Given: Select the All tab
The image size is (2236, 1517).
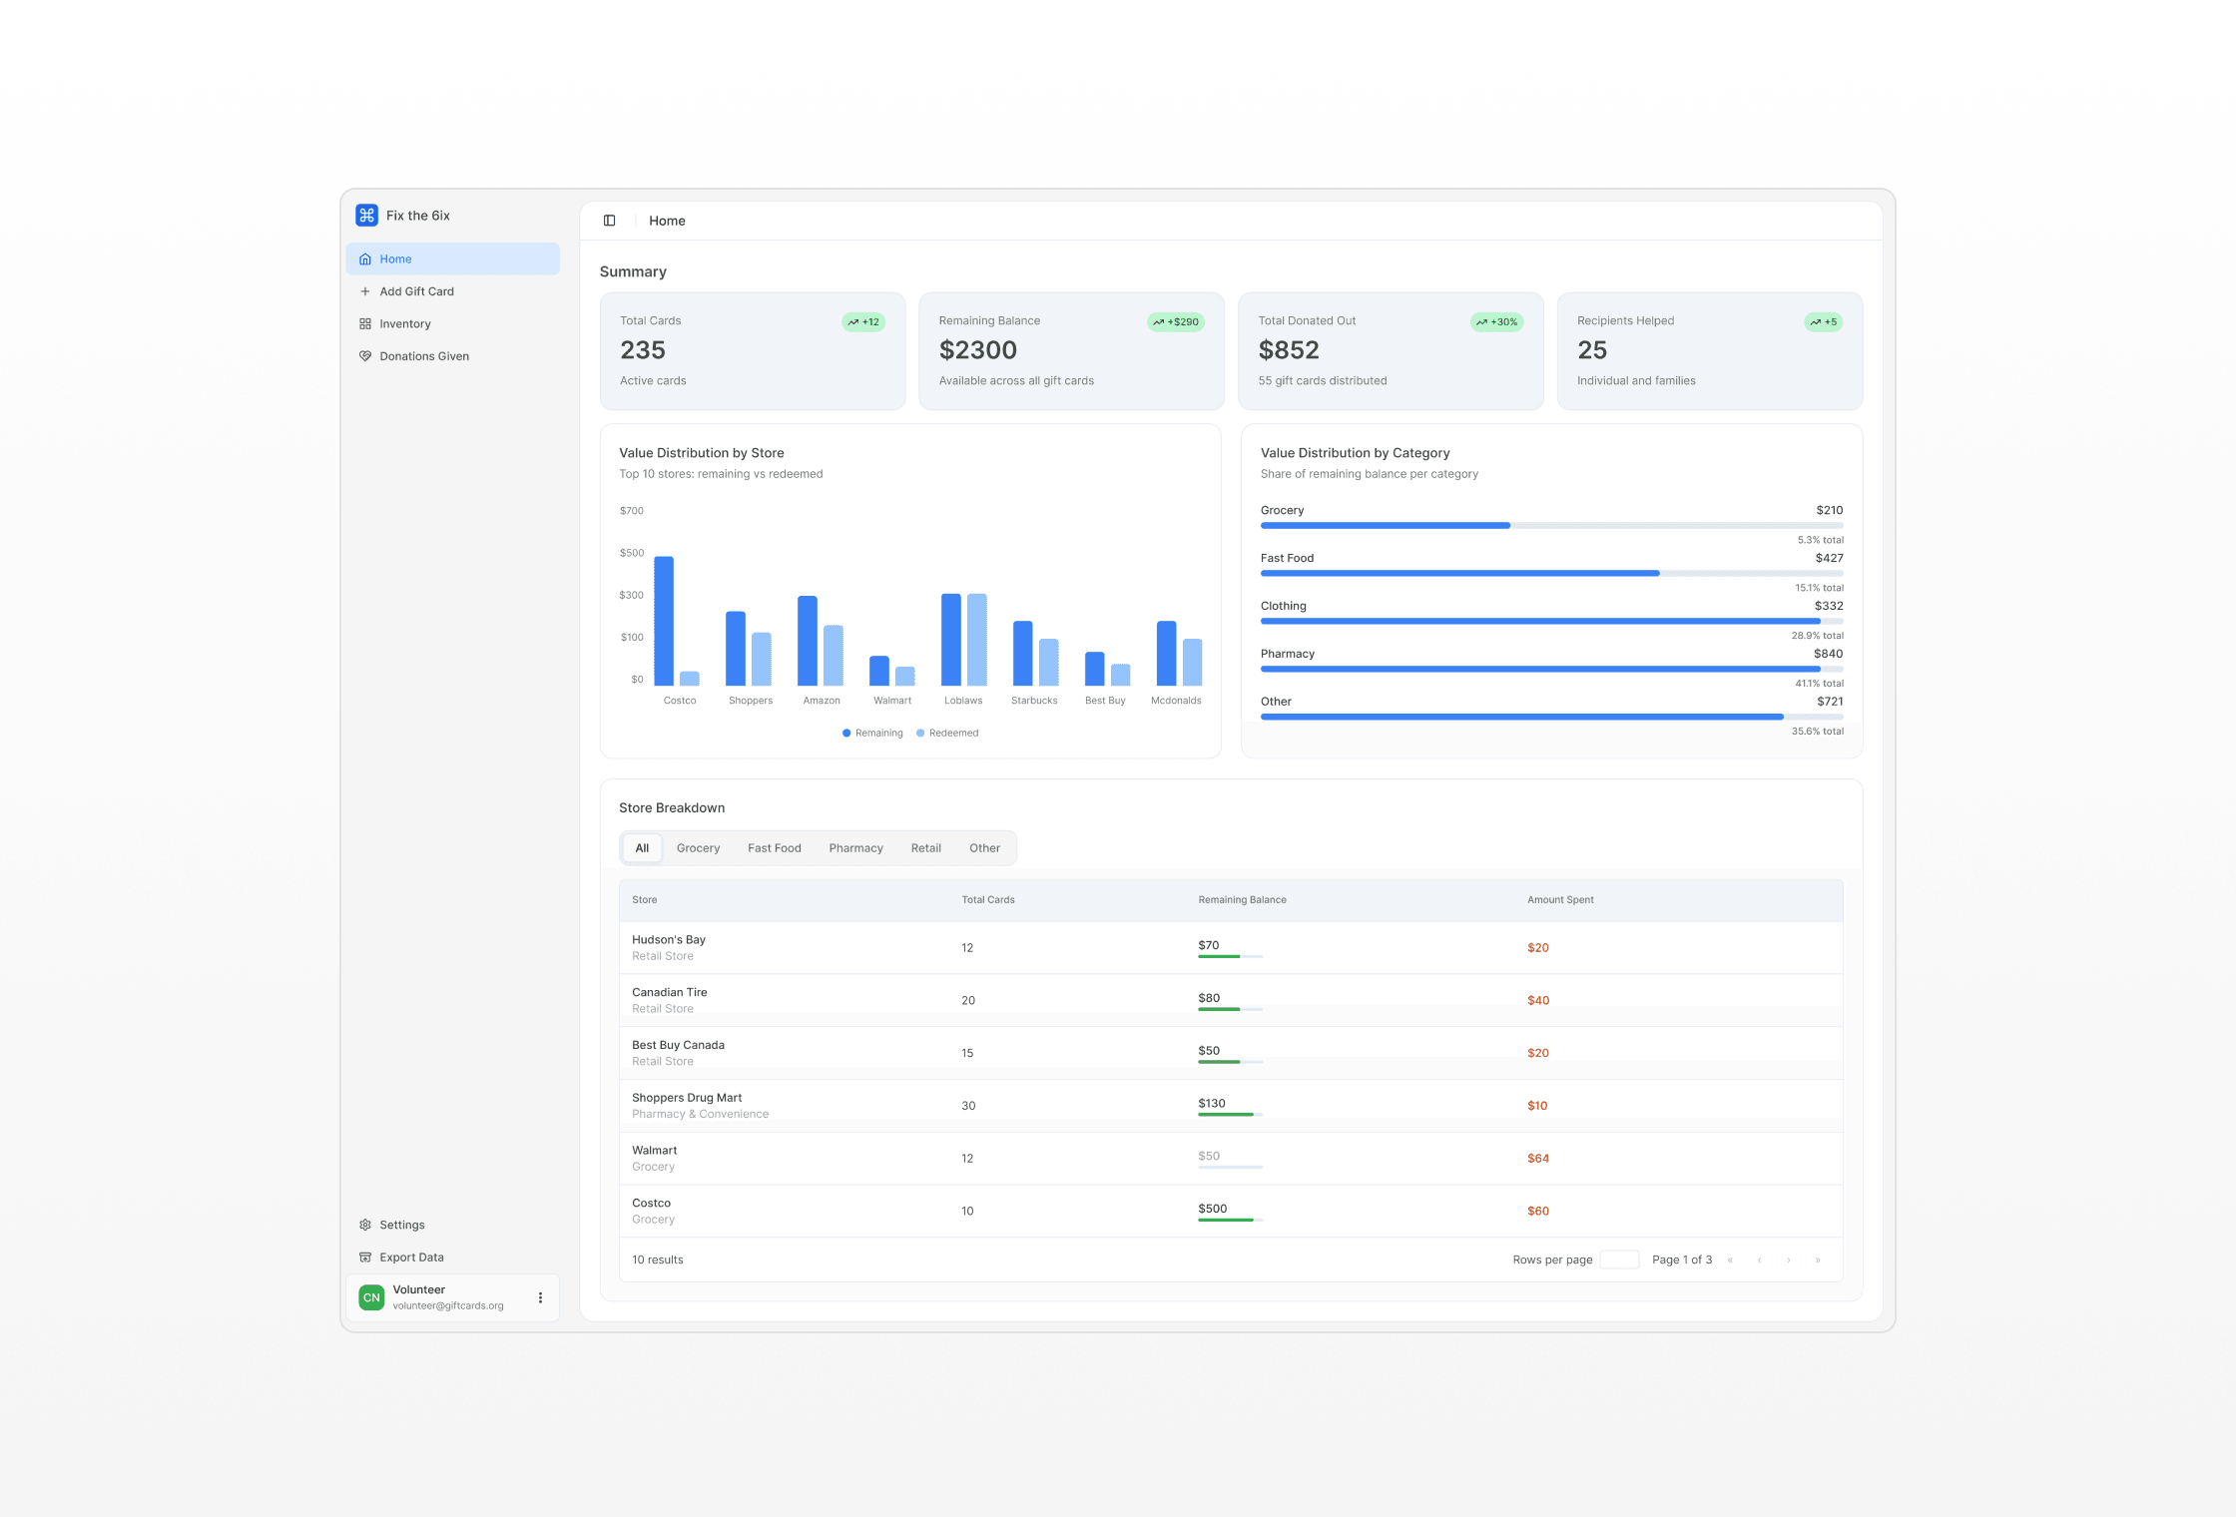Looking at the screenshot, I should click(642, 848).
